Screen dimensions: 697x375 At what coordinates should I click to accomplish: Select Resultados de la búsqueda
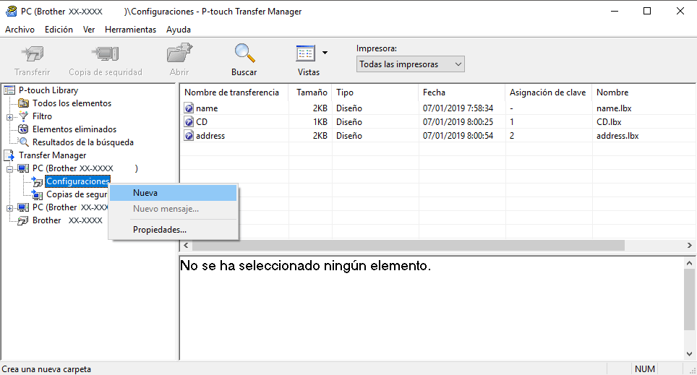tap(83, 142)
